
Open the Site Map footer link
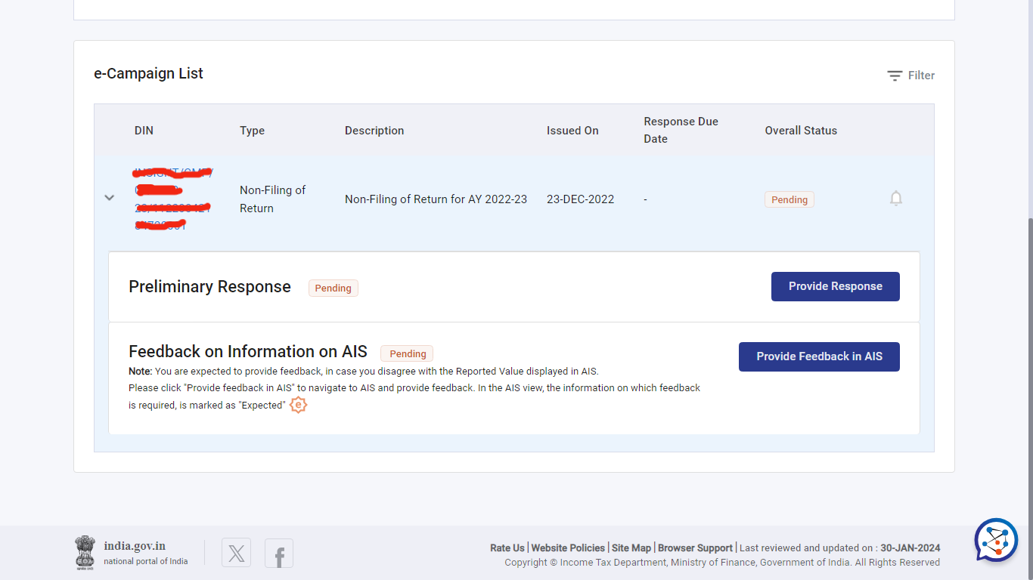[x=631, y=548]
